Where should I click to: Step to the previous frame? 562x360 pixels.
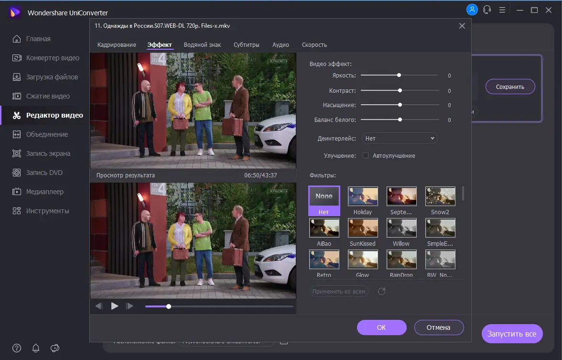click(x=99, y=306)
